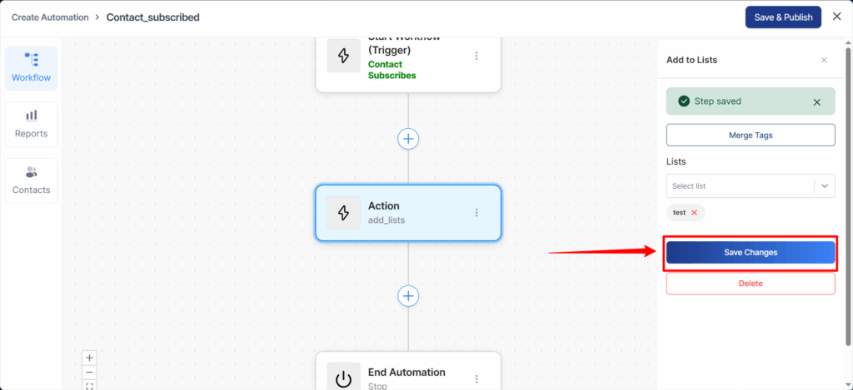
Task: Click the End Automation power icon
Action: click(343, 378)
